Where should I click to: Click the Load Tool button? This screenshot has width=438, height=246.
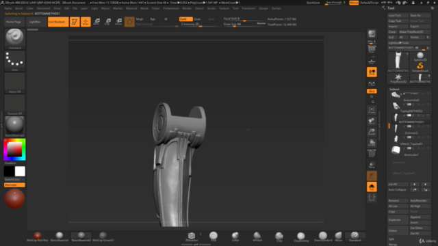(398, 16)
